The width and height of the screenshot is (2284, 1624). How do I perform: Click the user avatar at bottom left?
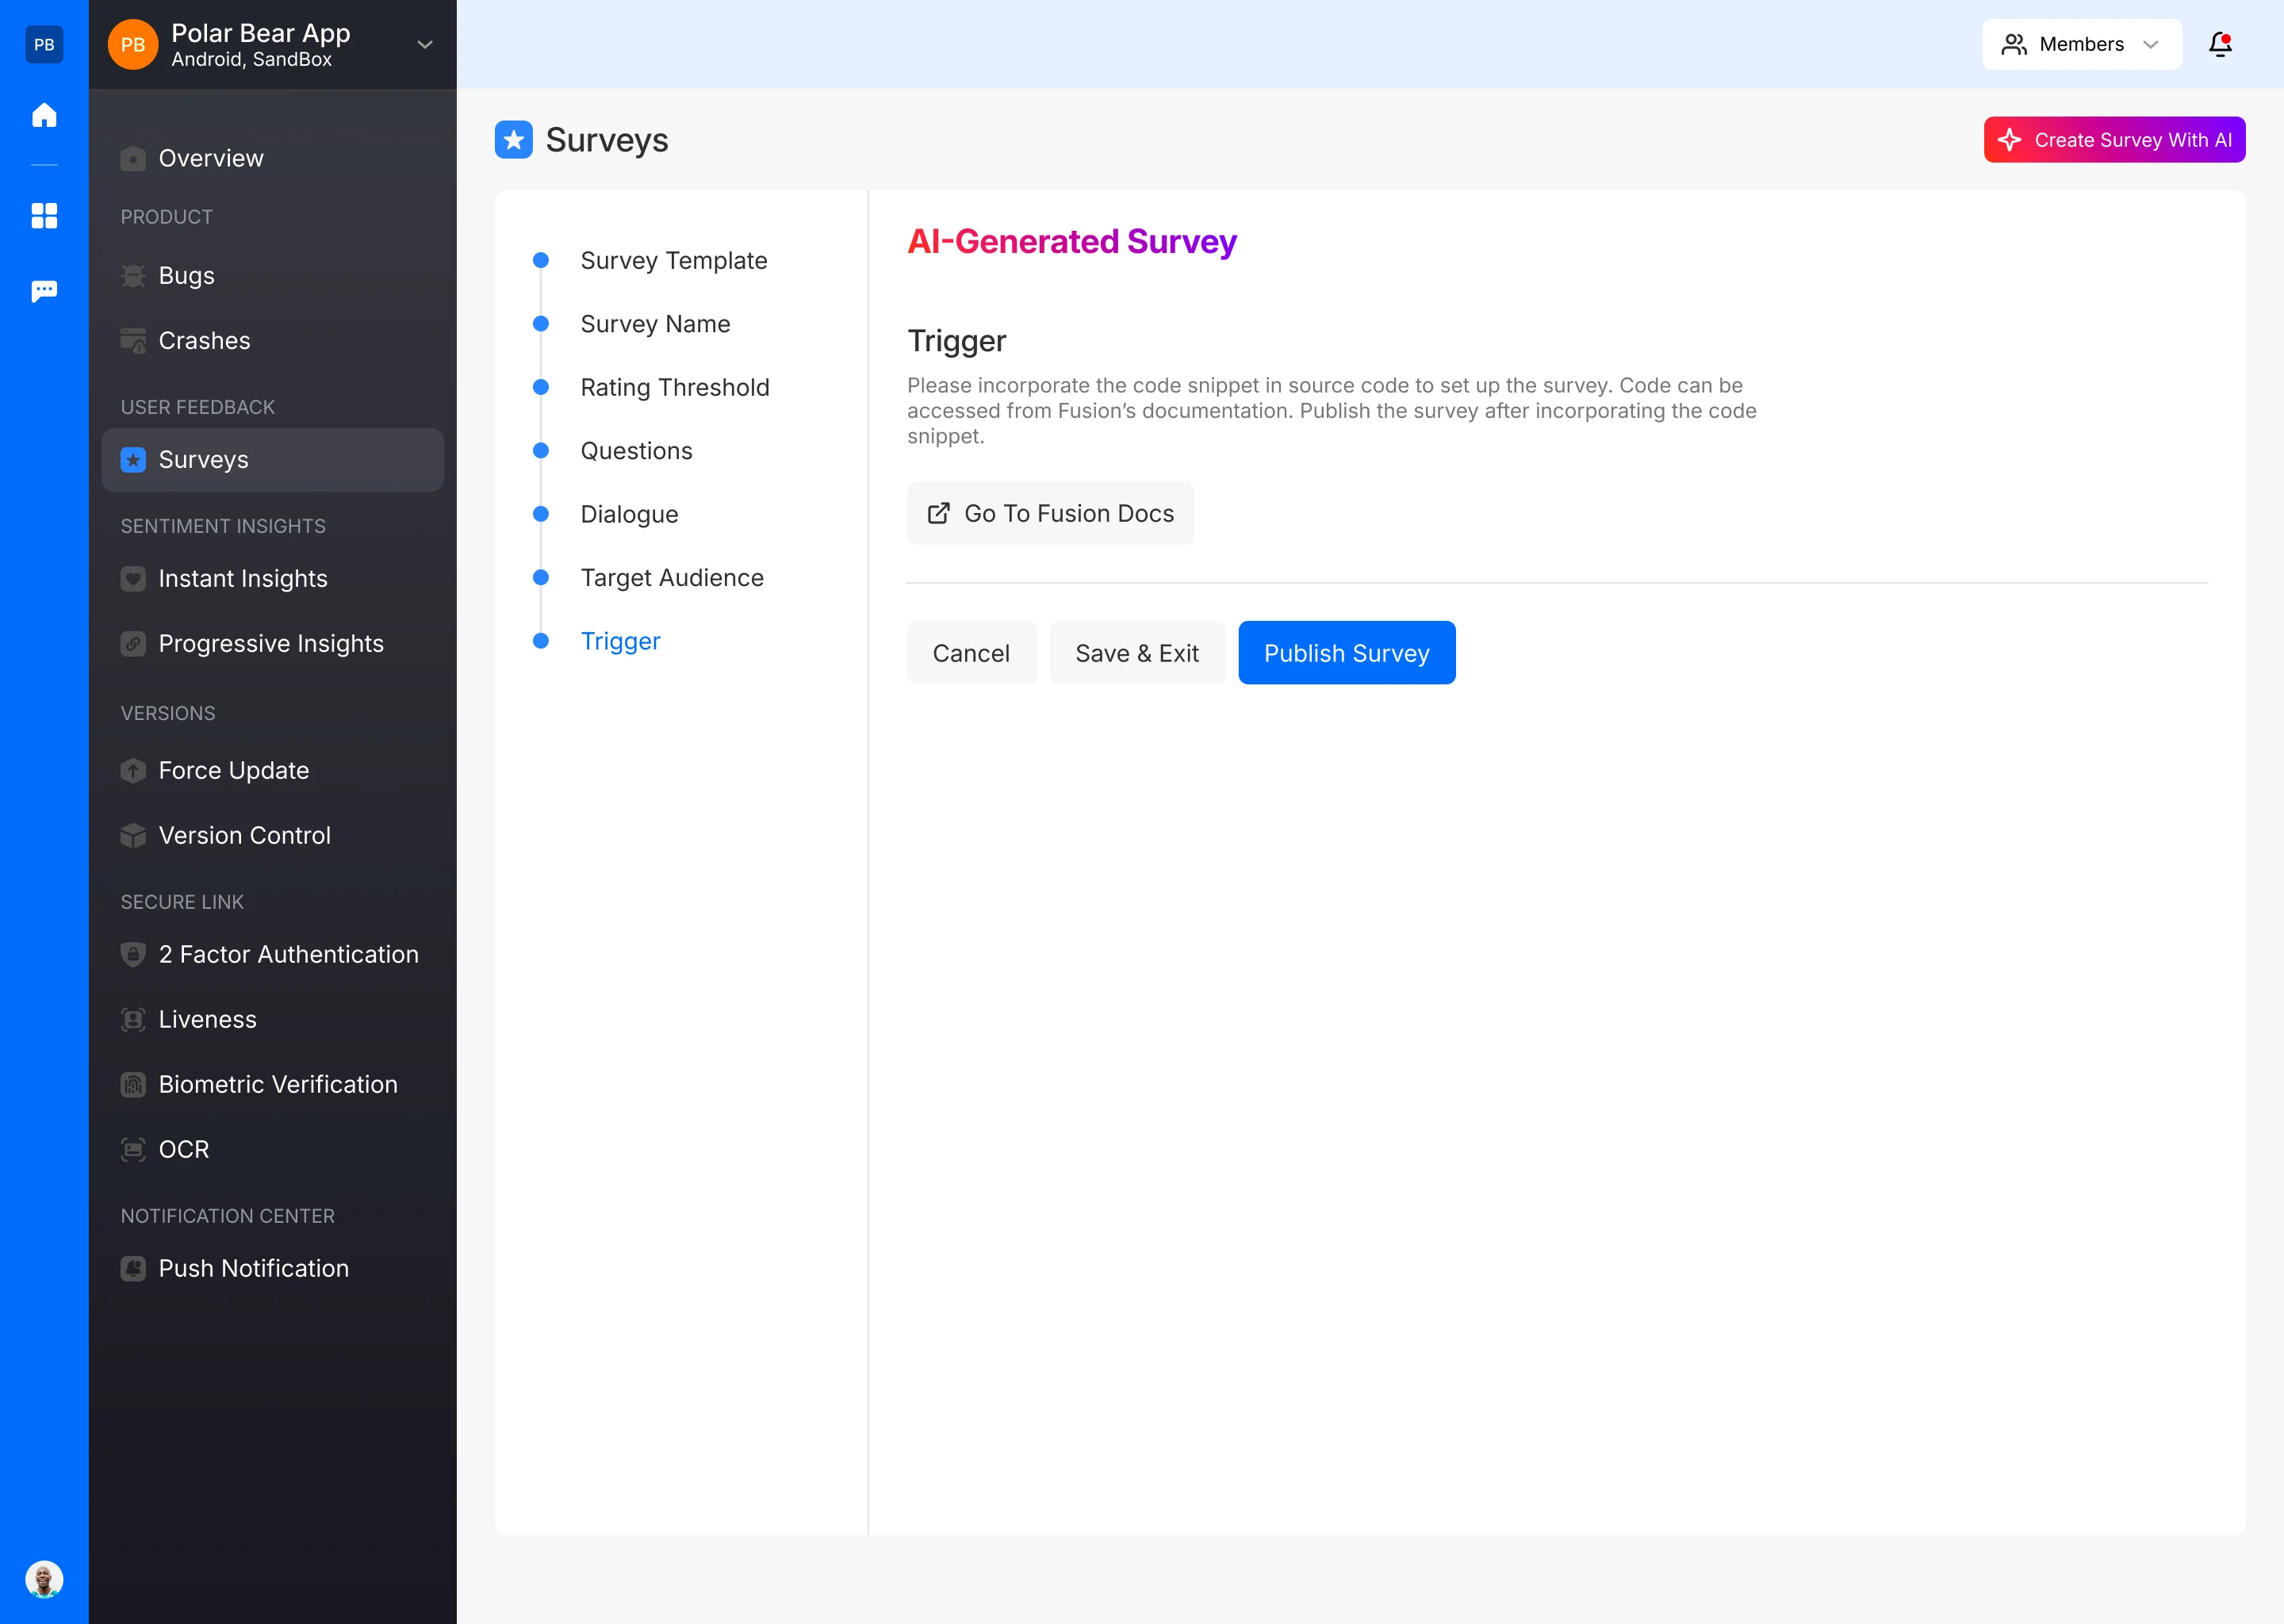click(44, 1579)
